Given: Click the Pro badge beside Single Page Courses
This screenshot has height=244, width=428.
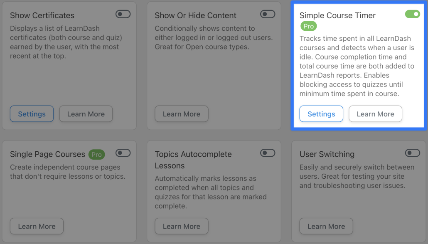Looking at the screenshot, I should pos(96,154).
